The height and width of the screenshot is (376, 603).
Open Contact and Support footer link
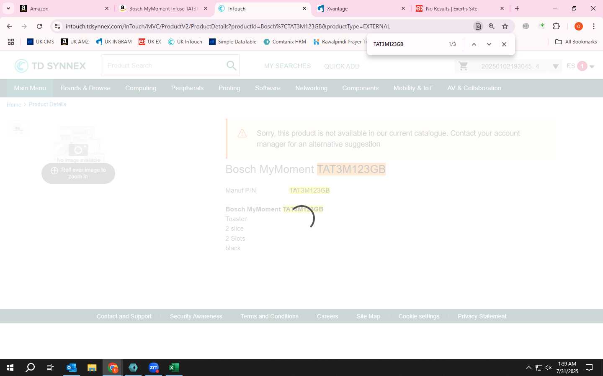[x=124, y=316]
